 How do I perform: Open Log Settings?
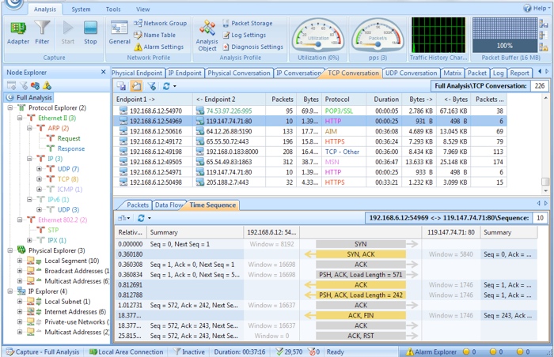[x=244, y=35]
